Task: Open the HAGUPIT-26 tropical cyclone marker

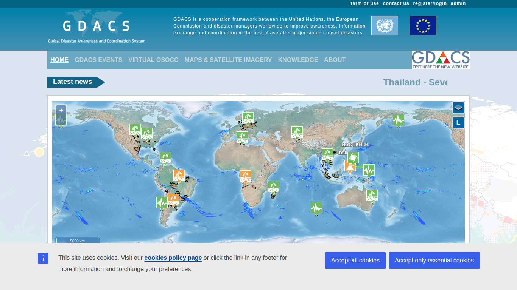Action: (x=353, y=157)
